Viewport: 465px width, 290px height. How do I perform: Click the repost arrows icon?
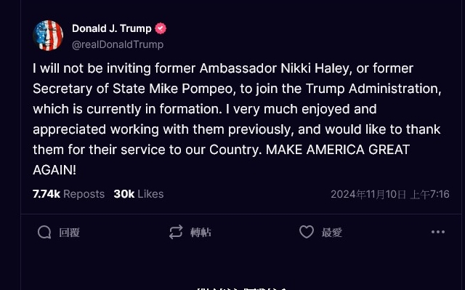tap(176, 232)
